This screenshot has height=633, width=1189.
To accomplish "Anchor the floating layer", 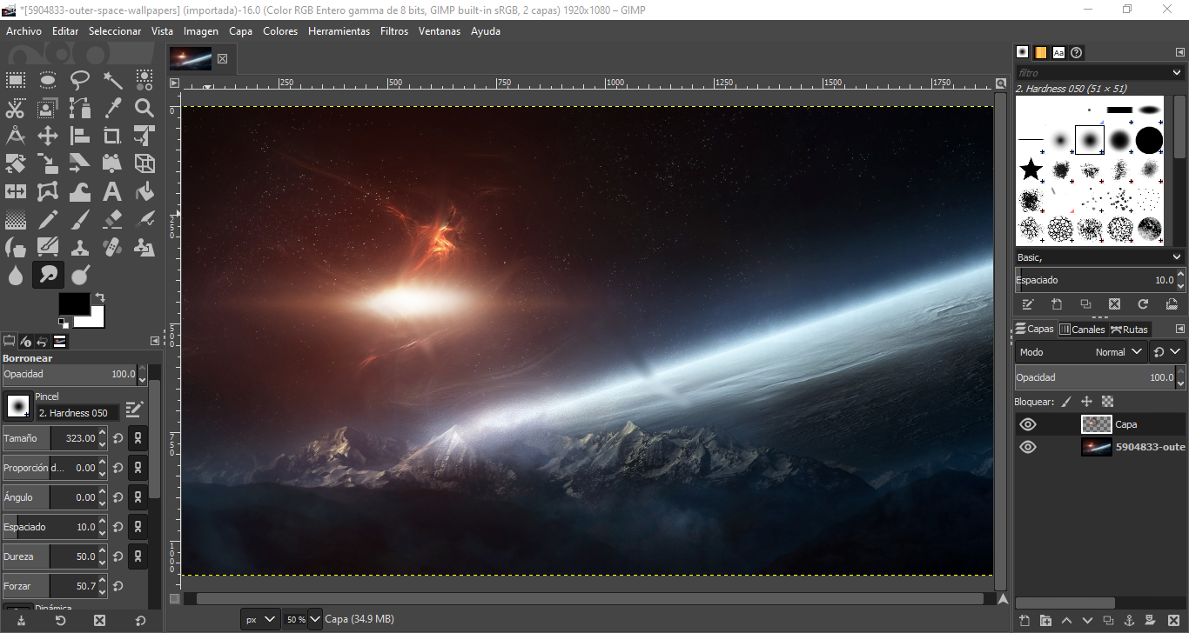I will pyautogui.click(x=1129, y=621).
